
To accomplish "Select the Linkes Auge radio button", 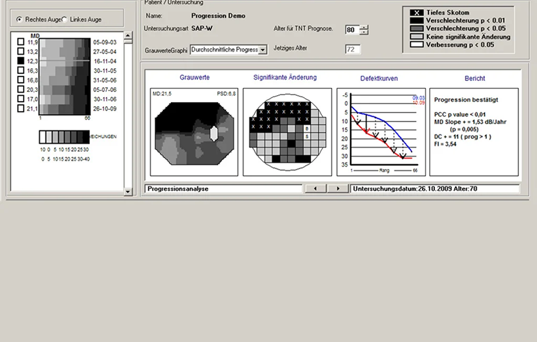I will coord(64,19).
